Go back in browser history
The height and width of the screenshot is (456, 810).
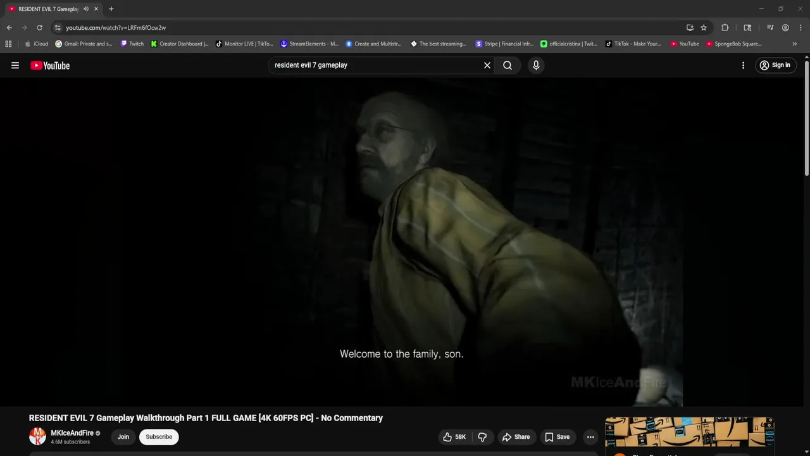point(9,28)
